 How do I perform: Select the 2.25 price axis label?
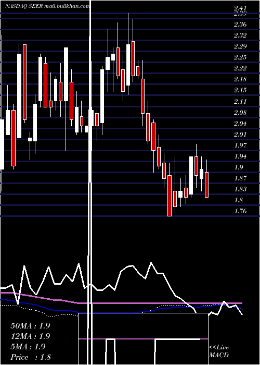[240, 57]
